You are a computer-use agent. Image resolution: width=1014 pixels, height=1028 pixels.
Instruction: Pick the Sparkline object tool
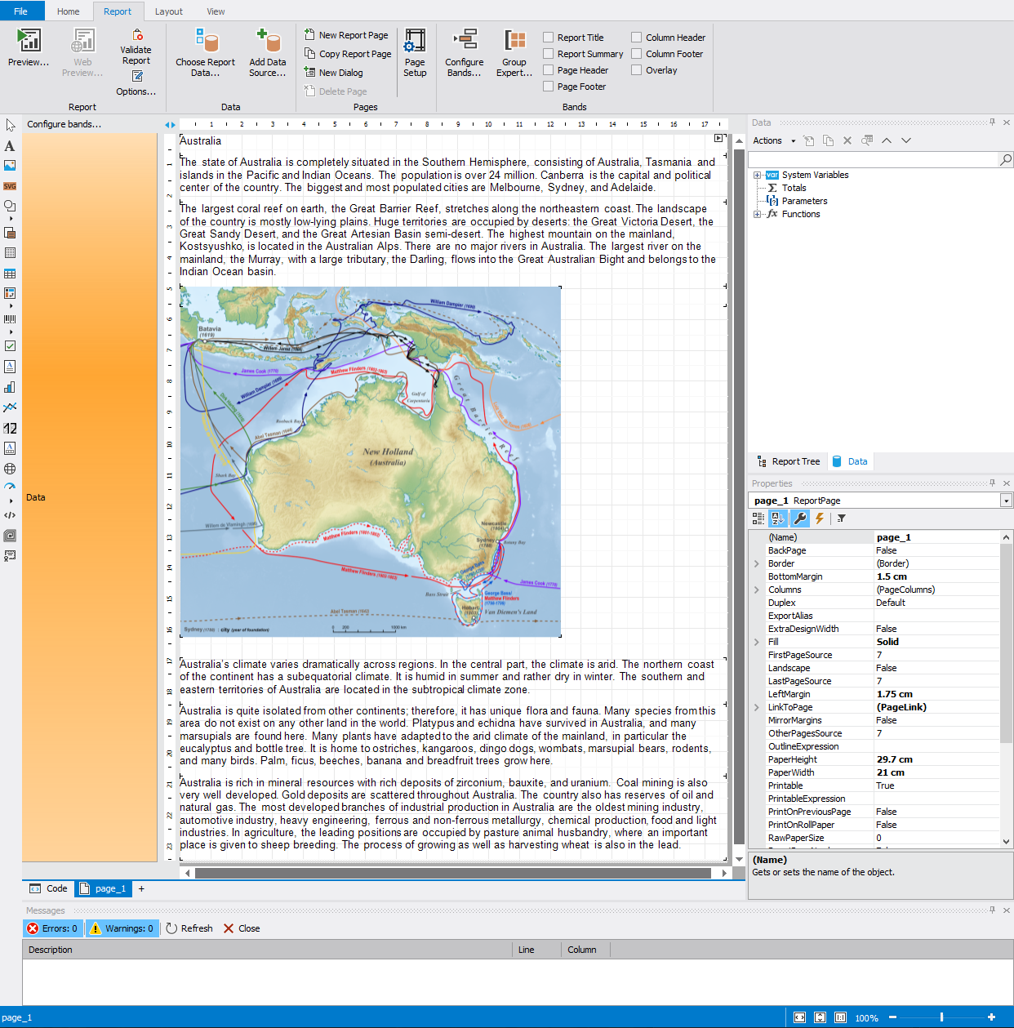pyautogui.click(x=10, y=407)
